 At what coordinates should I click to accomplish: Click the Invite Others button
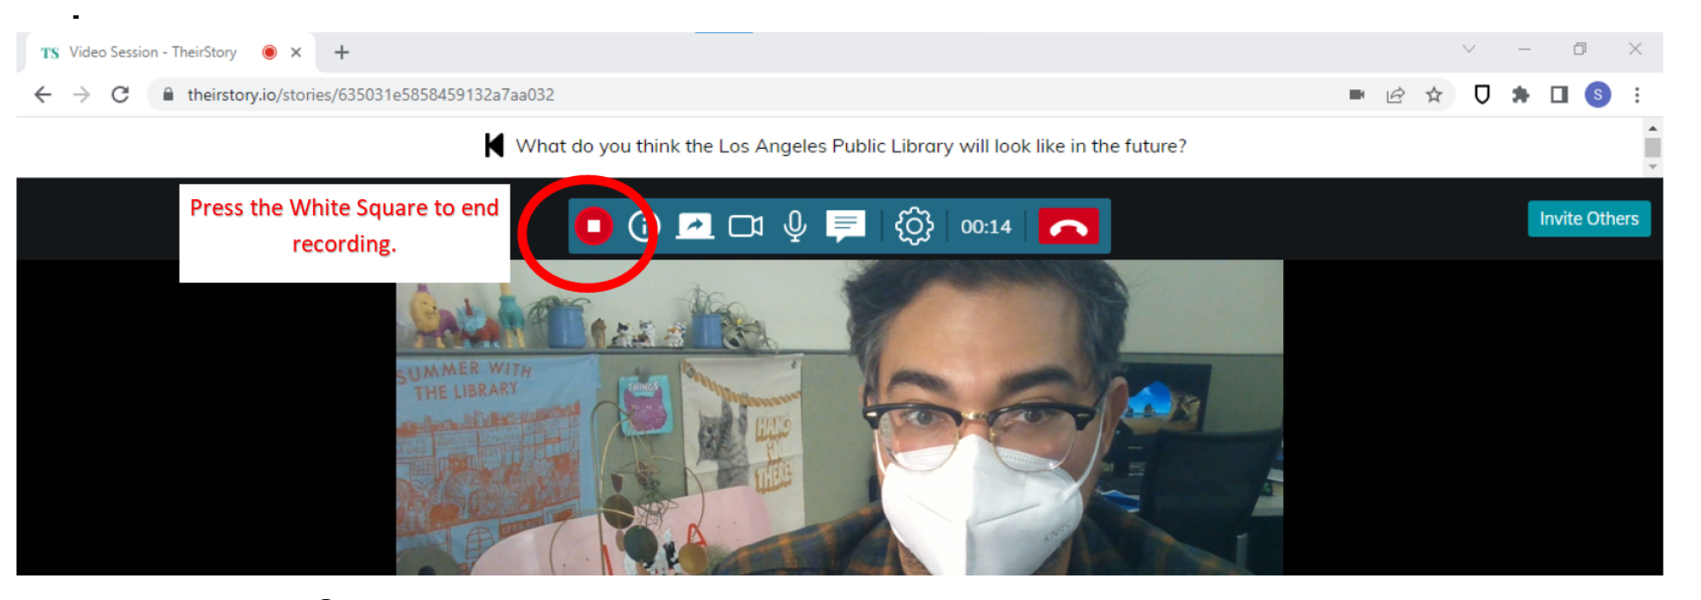click(1588, 219)
